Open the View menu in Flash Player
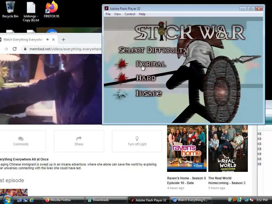The width and height of the screenshot is (272, 204). [117, 14]
